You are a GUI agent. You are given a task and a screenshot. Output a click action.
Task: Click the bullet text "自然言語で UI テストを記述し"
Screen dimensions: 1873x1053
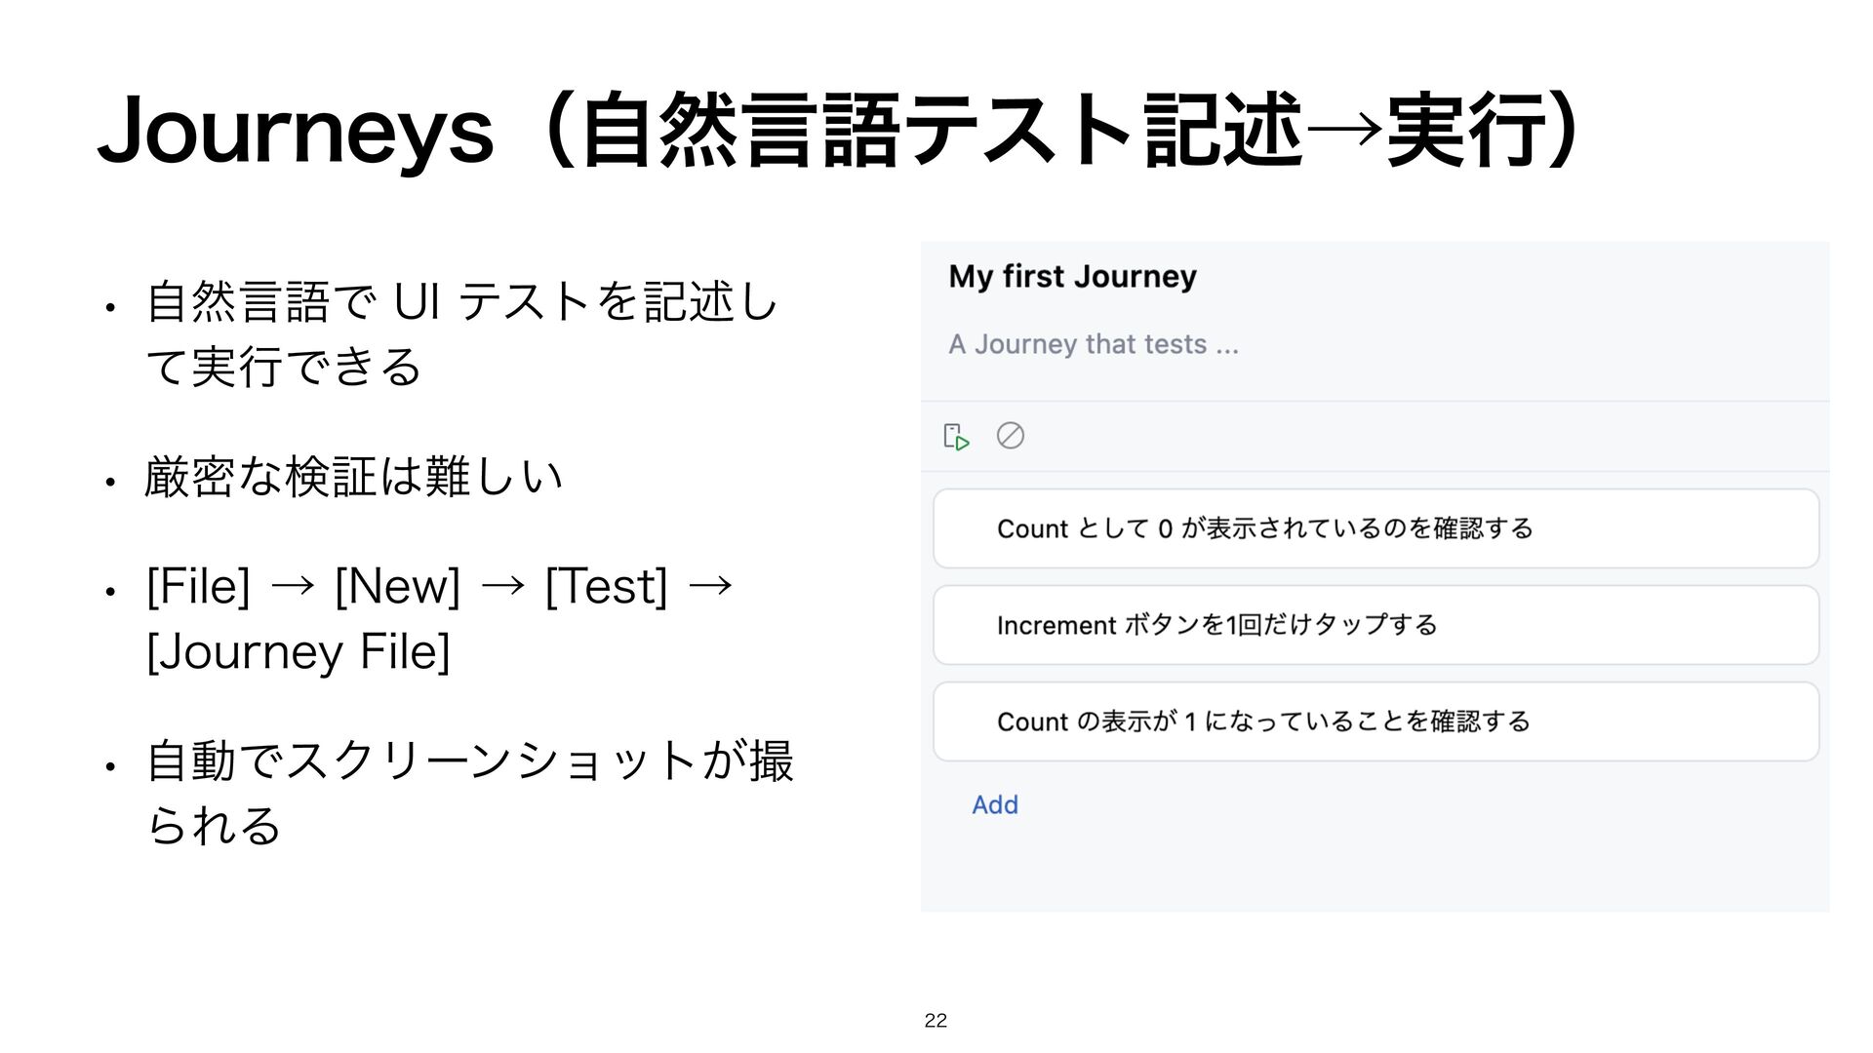[461, 301]
